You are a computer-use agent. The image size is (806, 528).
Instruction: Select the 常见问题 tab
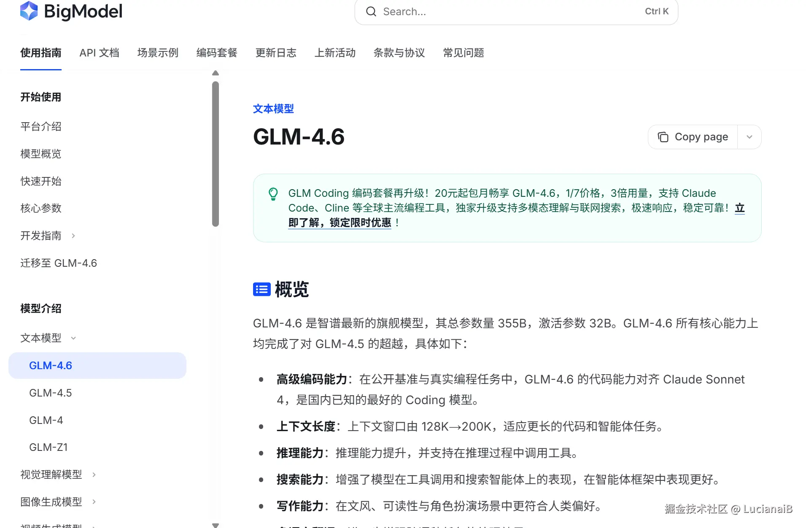[x=464, y=53]
